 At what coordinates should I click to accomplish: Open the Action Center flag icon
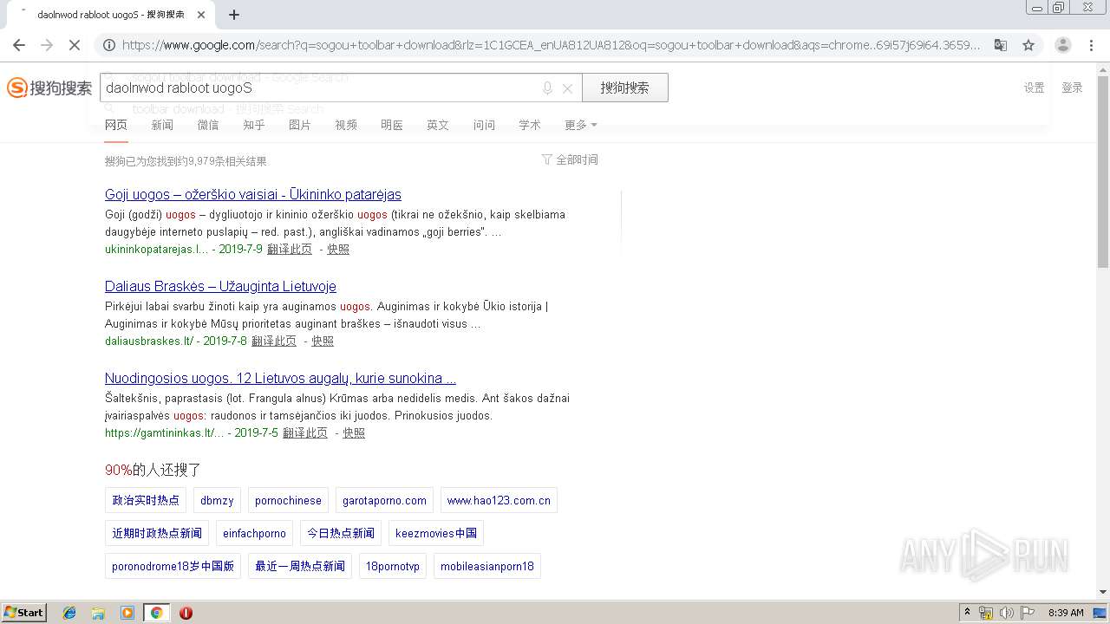click(1028, 613)
